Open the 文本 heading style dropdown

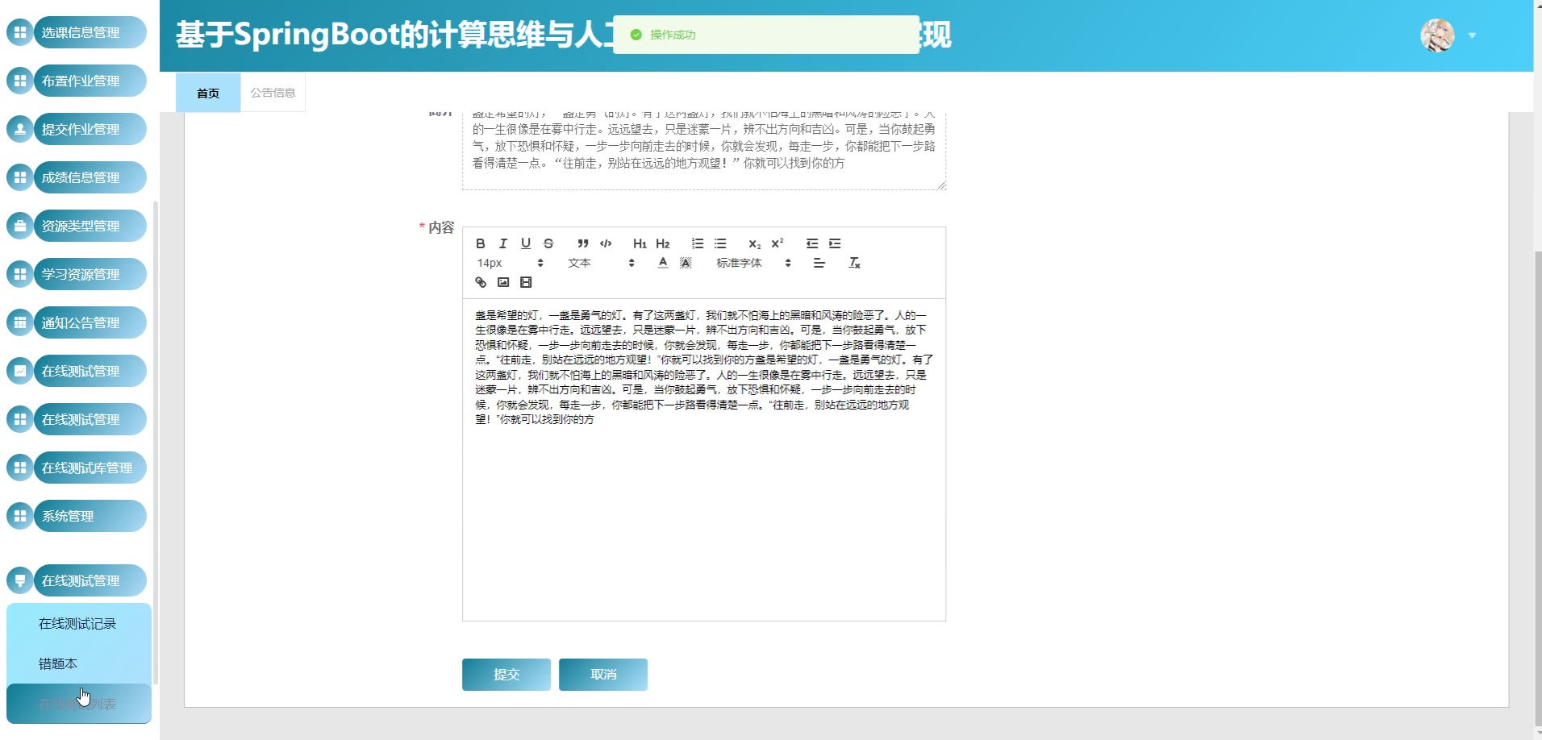point(601,263)
